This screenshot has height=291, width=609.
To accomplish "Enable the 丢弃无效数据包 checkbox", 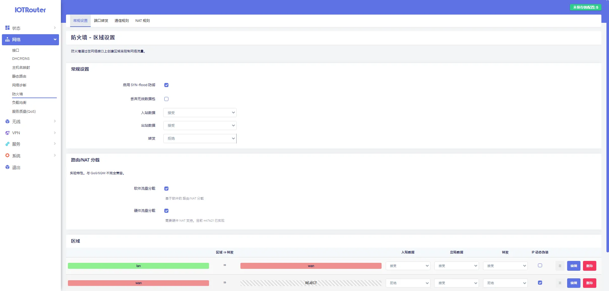I will click(166, 99).
